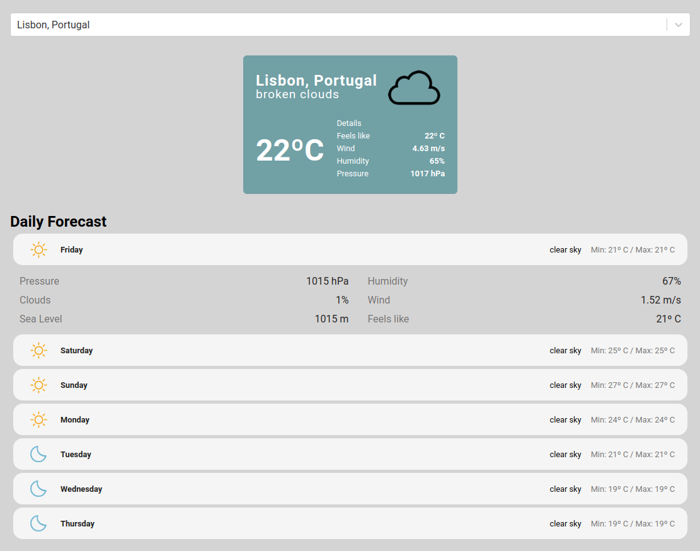Click the sun icon for Monday
700x551 pixels.
[39, 420]
